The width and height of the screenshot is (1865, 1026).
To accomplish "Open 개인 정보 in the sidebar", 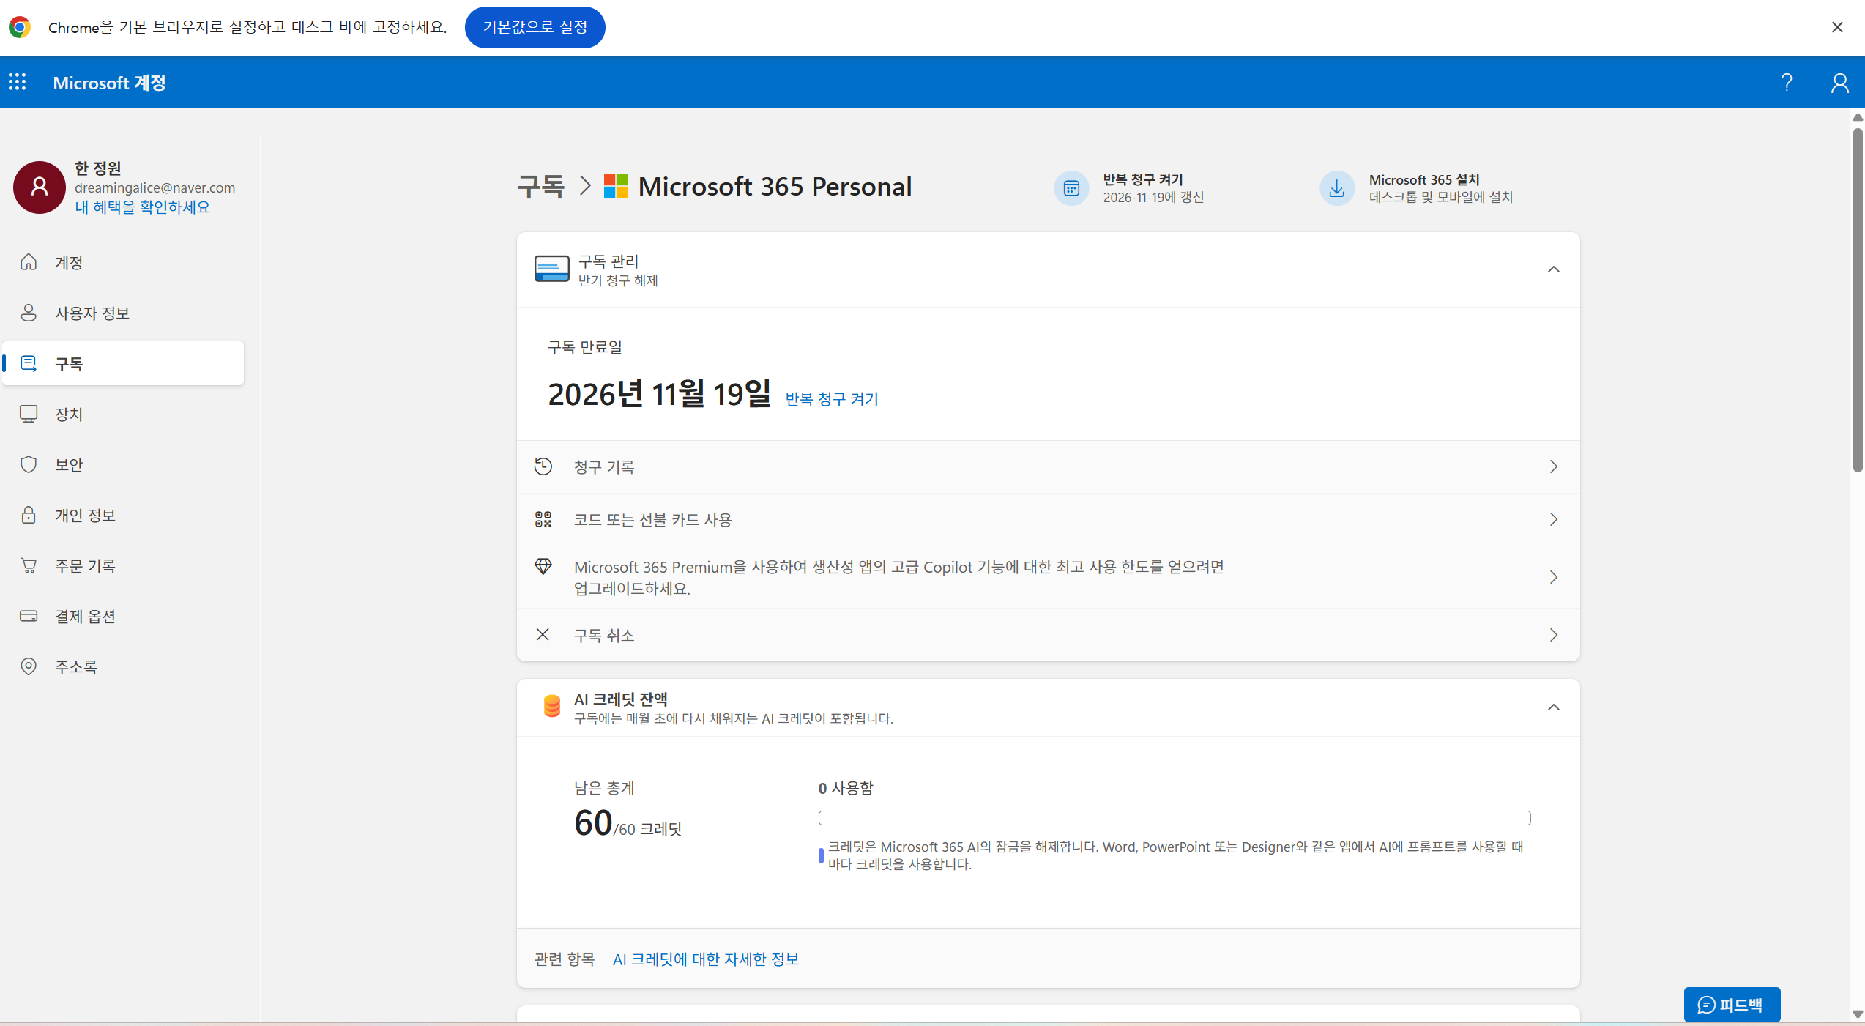I will click(x=123, y=515).
